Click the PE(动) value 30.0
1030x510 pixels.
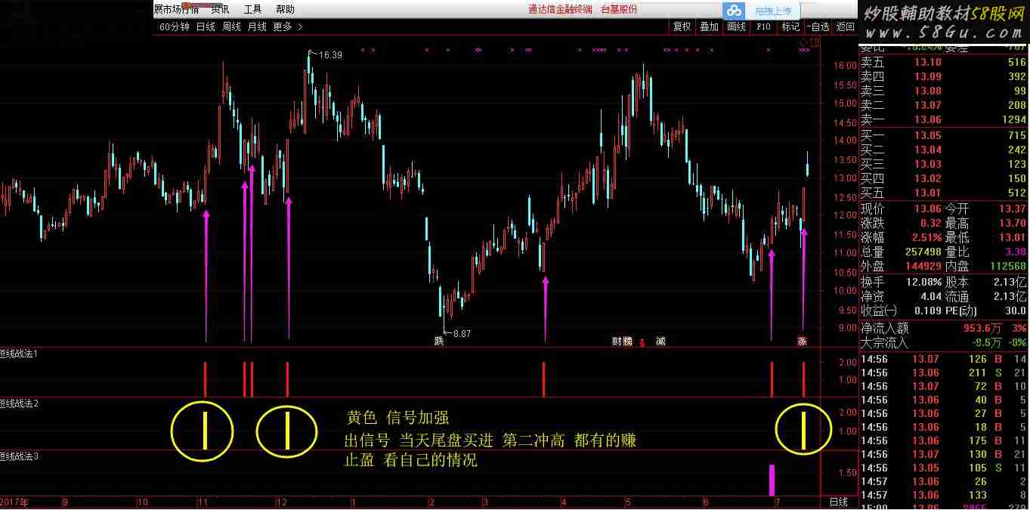[x=1015, y=311]
